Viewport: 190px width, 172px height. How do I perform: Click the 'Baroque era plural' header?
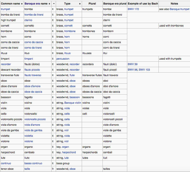(x=115, y=4)
